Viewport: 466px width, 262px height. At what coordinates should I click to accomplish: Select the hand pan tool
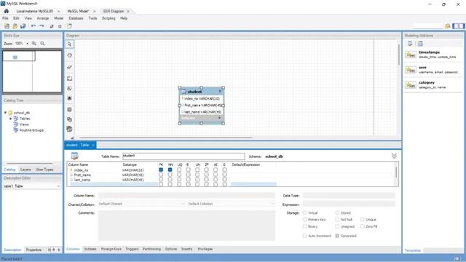point(70,55)
